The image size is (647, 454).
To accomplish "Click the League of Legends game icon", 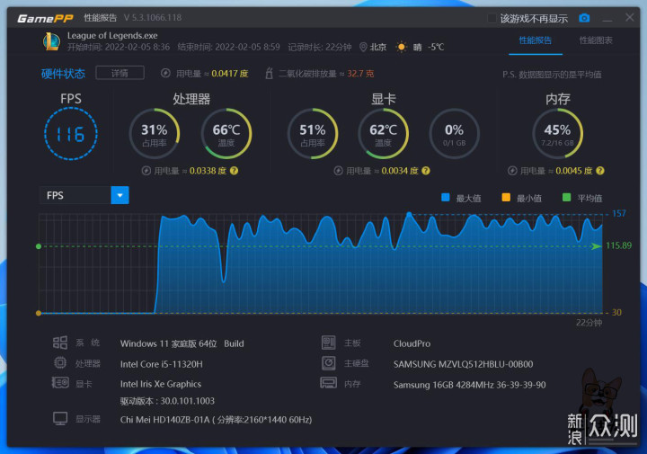I will [51, 41].
